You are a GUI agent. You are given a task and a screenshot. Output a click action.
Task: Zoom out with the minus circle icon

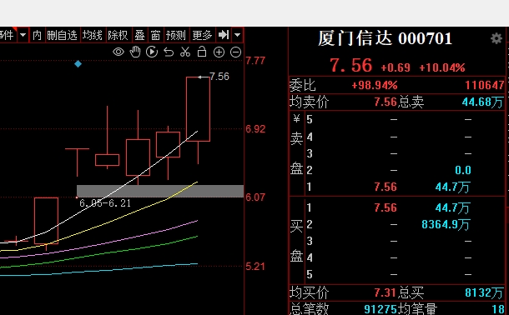[235, 52]
